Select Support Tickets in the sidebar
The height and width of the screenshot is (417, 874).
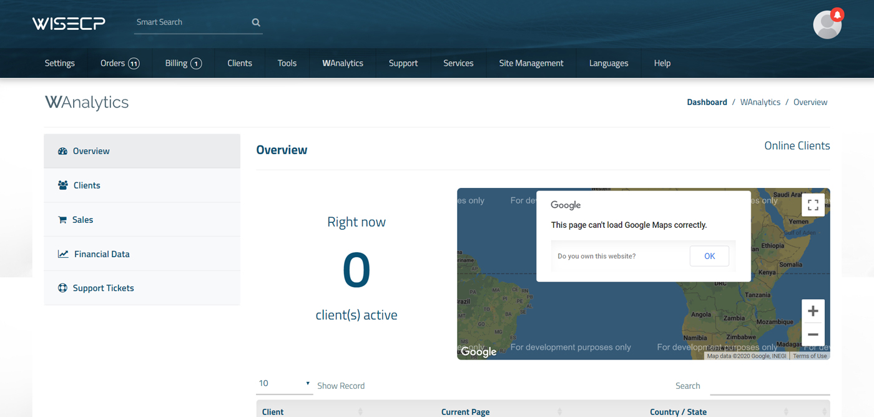pos(142,288)
